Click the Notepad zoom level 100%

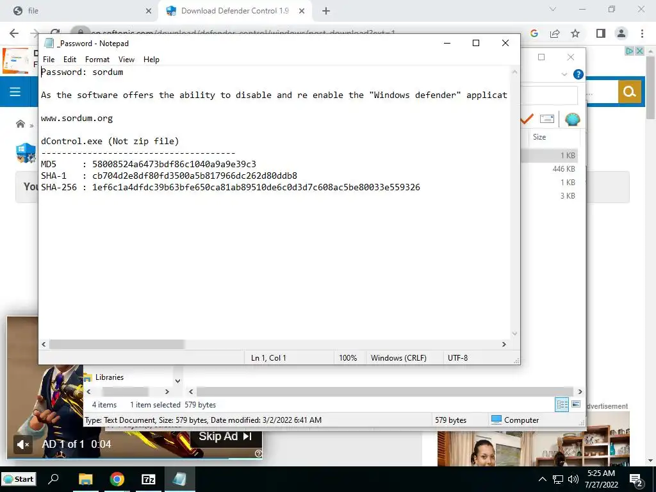(348, 358)
